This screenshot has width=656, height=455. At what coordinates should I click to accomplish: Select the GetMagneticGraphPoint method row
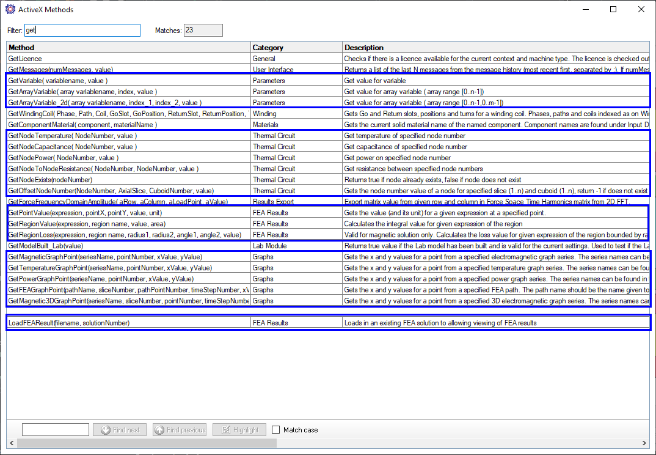[328, 257]
